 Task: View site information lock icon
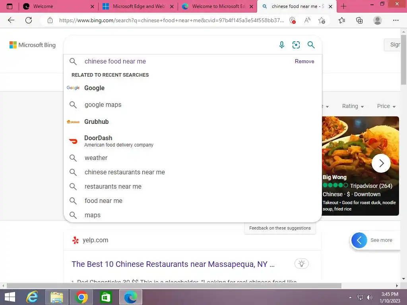pyautogui.click(x=50, y=20)
